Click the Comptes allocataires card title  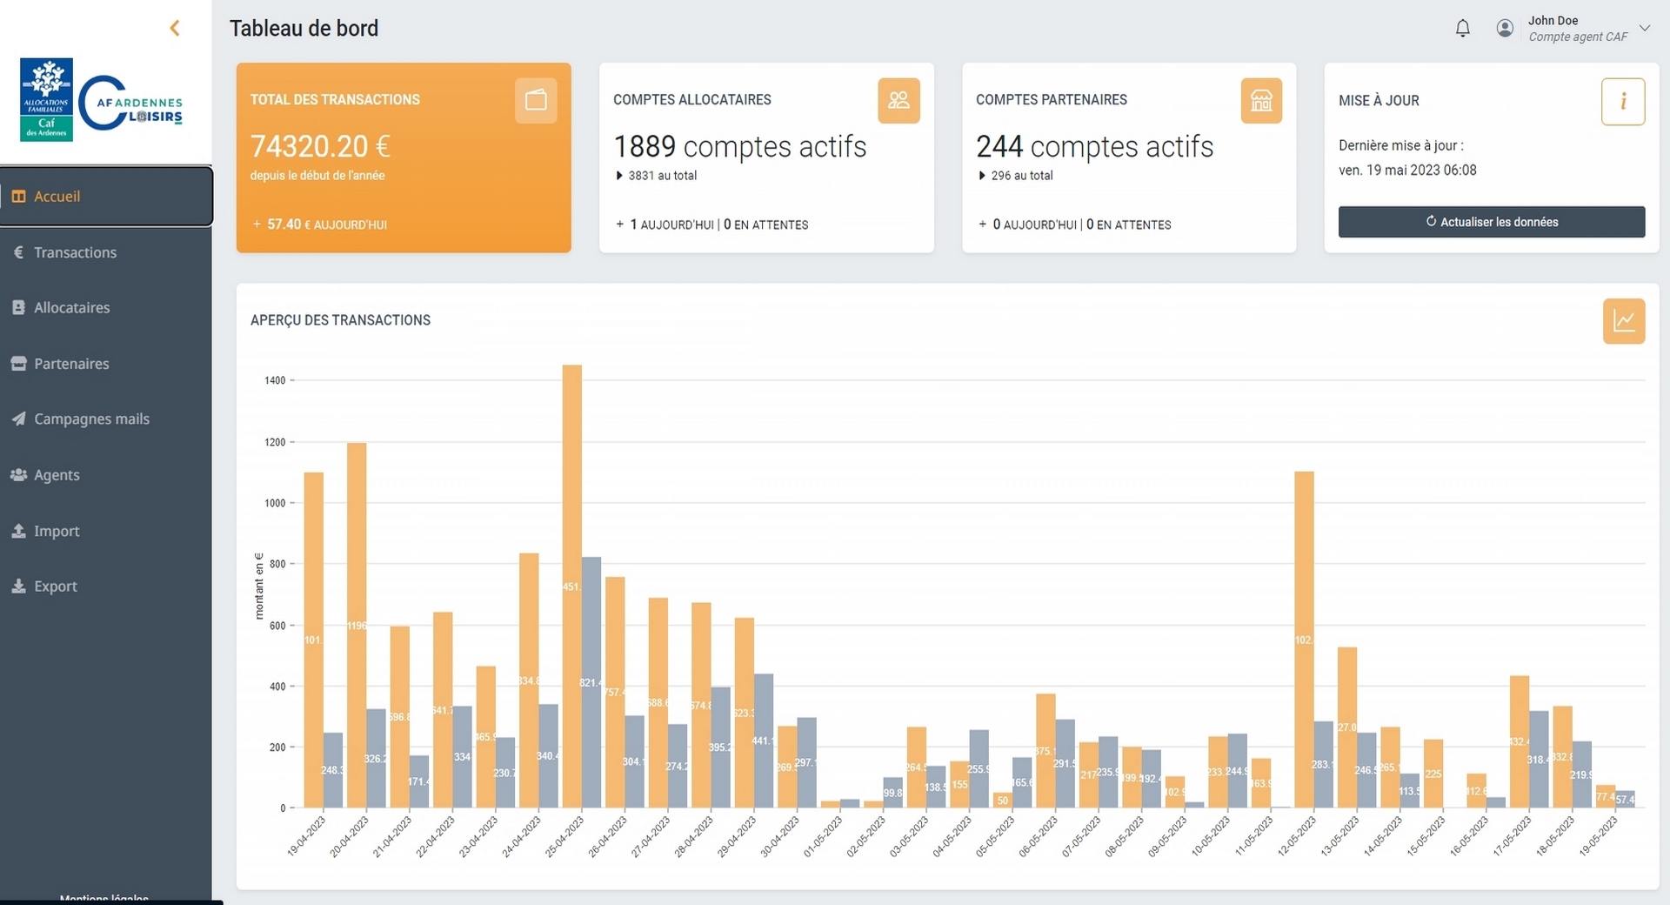click(x=692, y=99)
